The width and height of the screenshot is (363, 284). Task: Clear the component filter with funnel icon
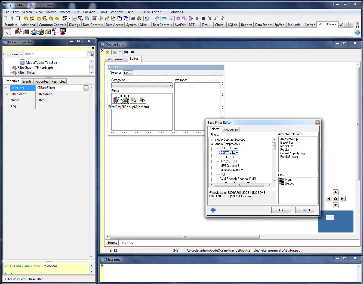(x=91, y=54)
